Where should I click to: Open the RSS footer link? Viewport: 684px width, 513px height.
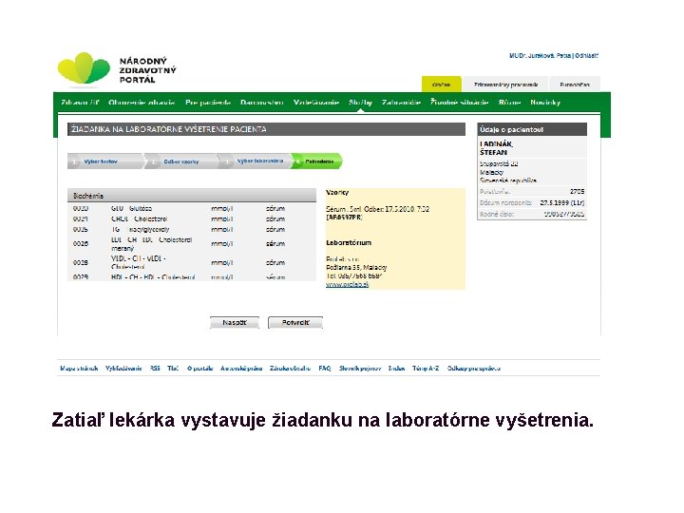[155, 369]
